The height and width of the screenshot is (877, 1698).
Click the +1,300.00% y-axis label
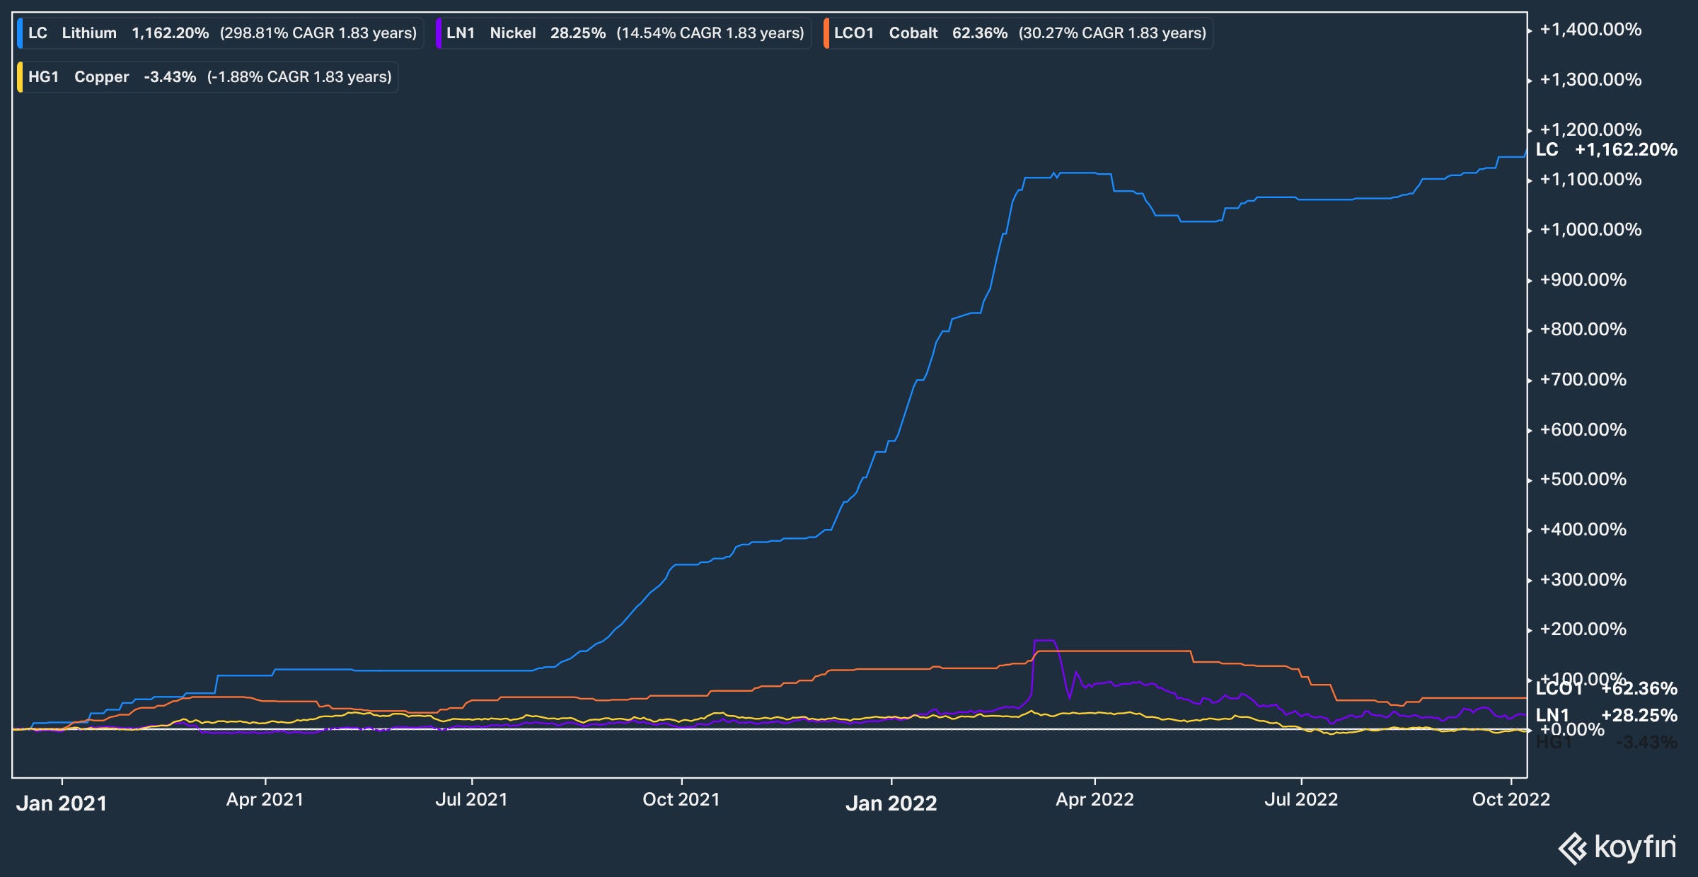1591,80
